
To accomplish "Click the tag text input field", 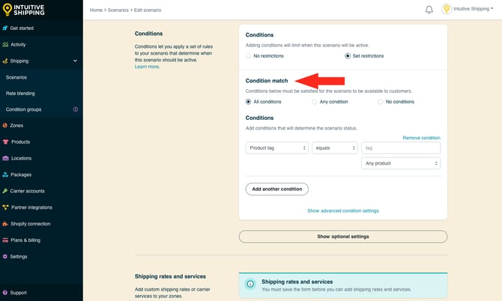I will [400, 148].
